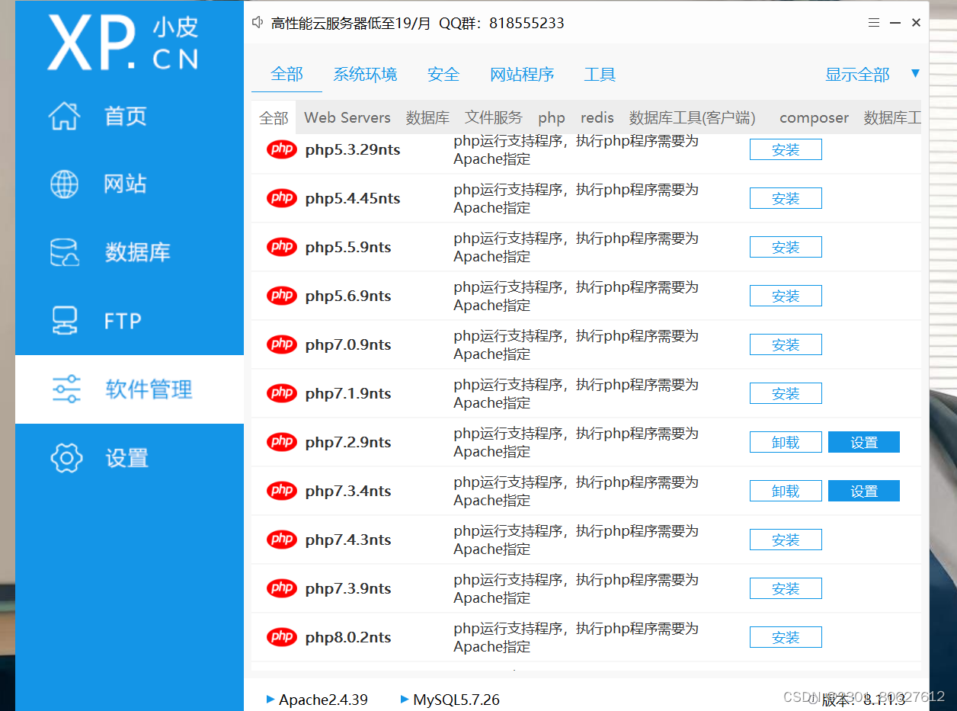957x711 pixels.
Task: Open 设置 for php7.2.9nts
Action: pos(864,442)
